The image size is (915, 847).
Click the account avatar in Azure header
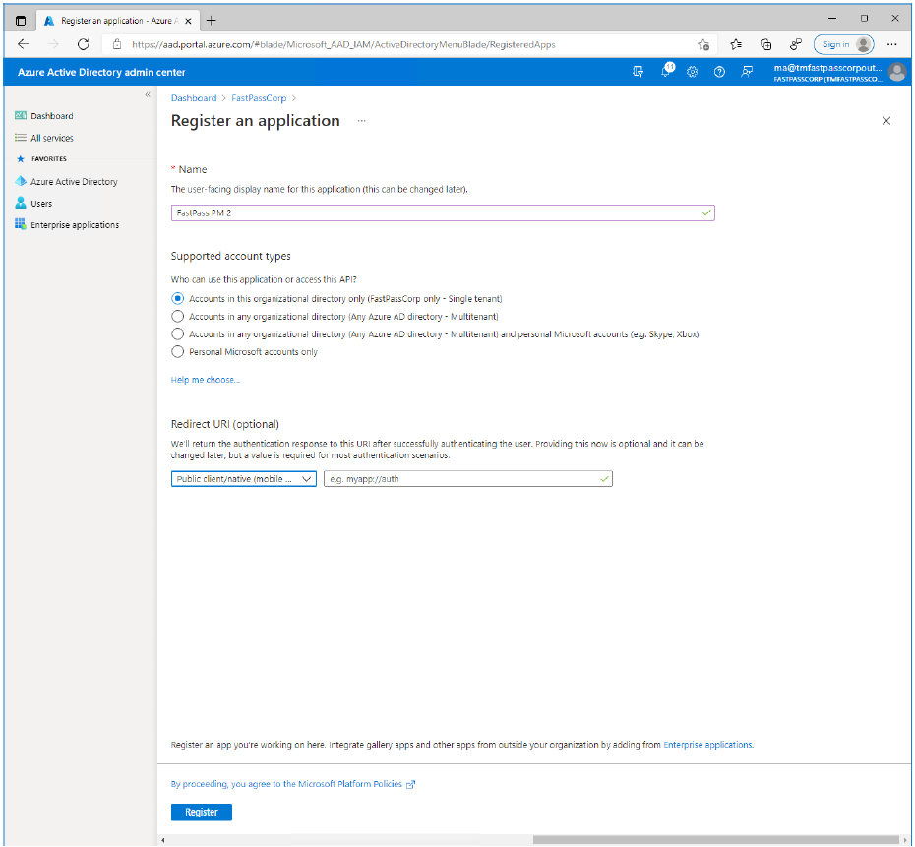[897, 72]
